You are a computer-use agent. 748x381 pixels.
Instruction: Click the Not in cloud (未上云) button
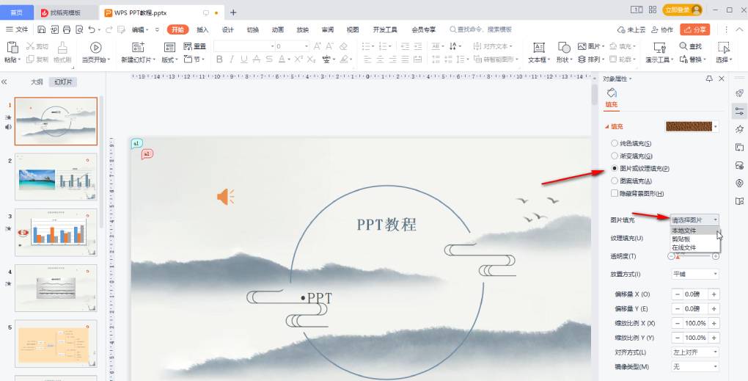(631, 29)
